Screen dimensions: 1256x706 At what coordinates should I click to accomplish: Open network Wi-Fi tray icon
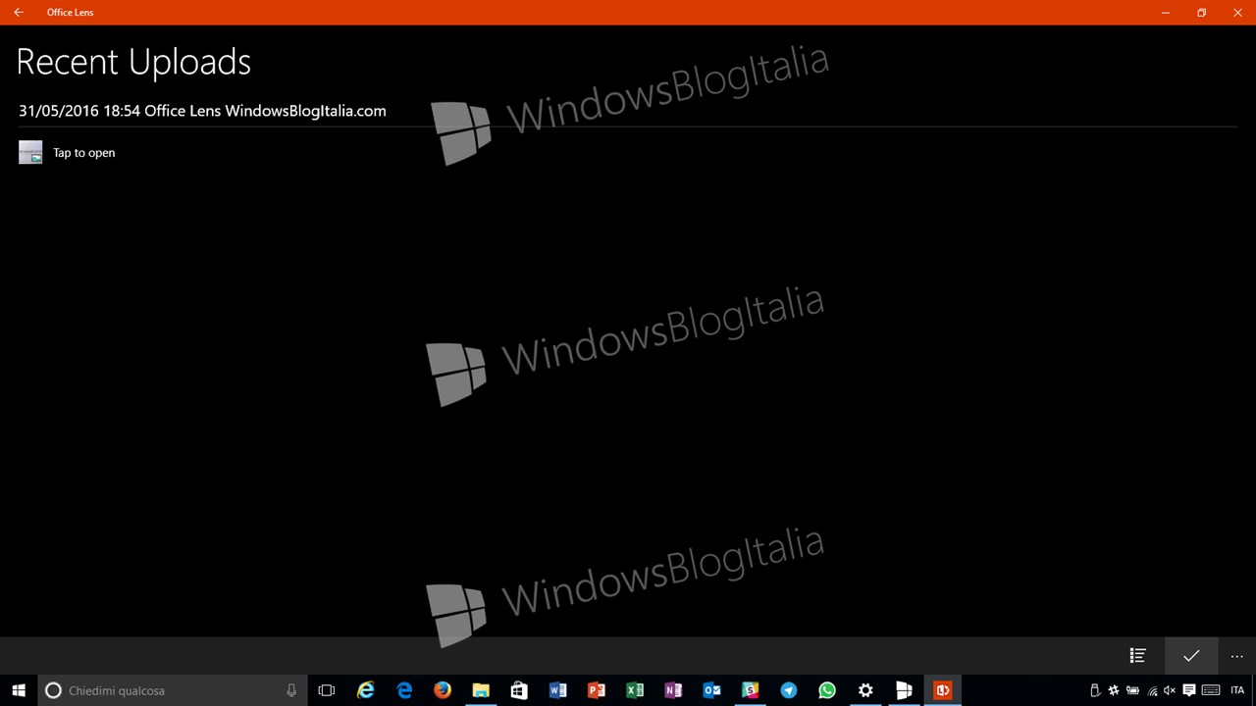(x=1152, y=690)
